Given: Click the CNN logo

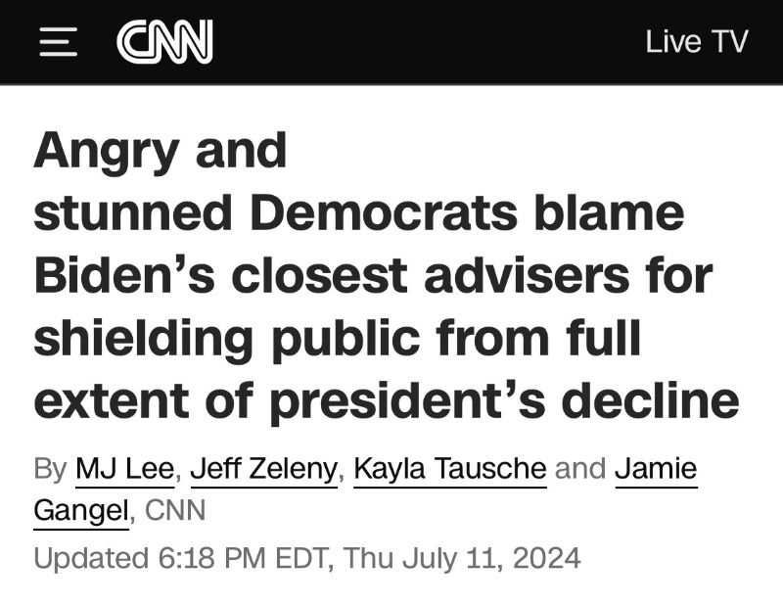Looking at the screenshot, I should point(164,42).
